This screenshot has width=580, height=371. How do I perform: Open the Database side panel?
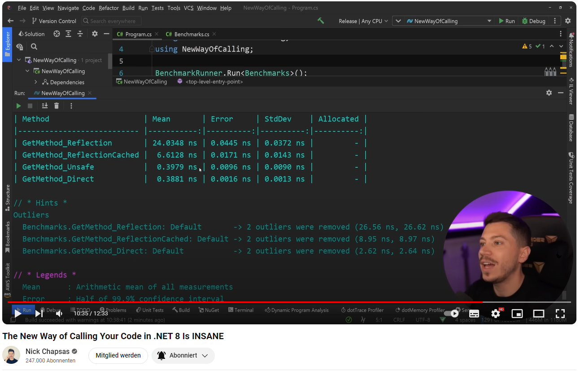point(571,128)
